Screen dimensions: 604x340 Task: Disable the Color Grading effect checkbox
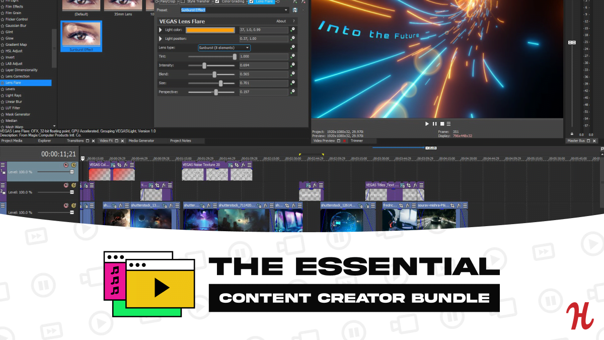[217, 2]
